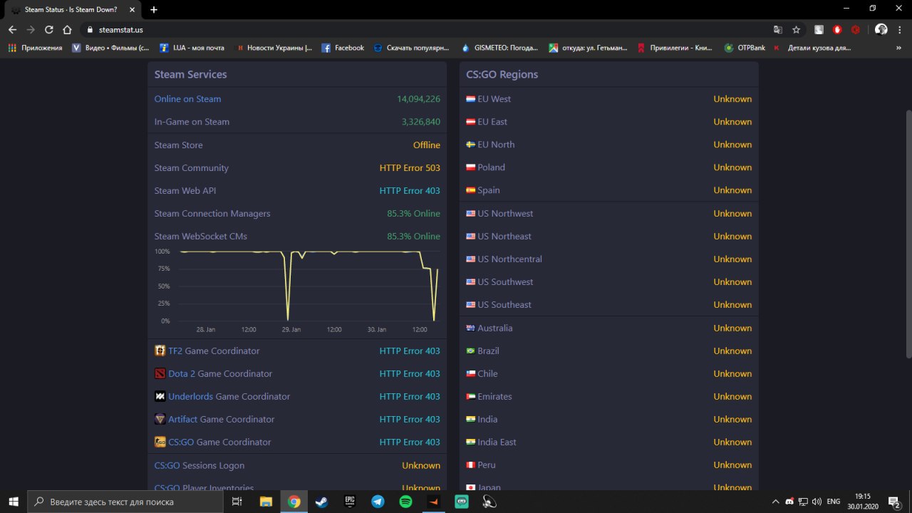This screenshot has height=513, width=912.
Task: Click the Steam Store Offline status
Action: [x=427, y=145]
